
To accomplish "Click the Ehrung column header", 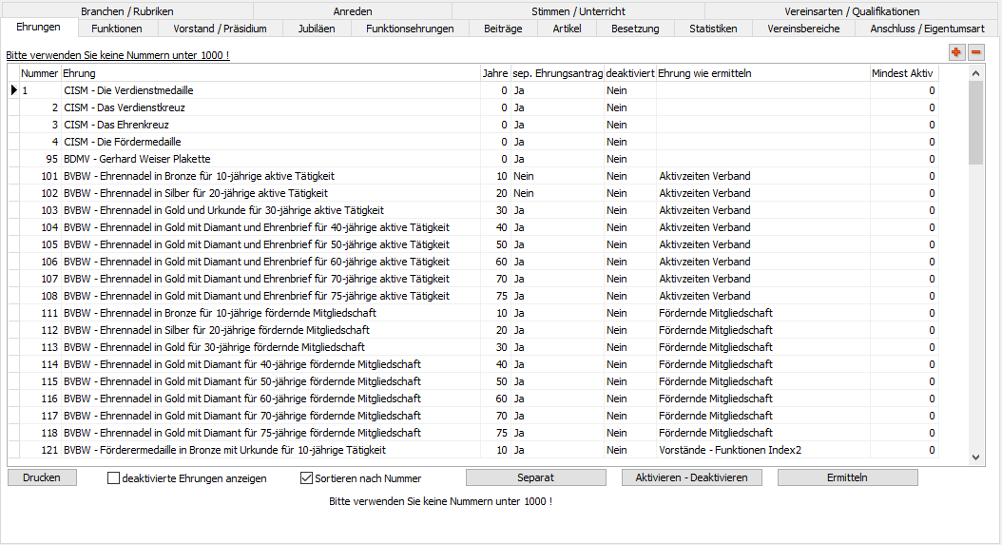I will (x=270, y=73).
